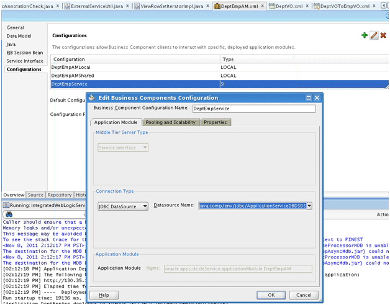
Task: Select the DeptEmpService configuration row
Action: pos(219,84)
